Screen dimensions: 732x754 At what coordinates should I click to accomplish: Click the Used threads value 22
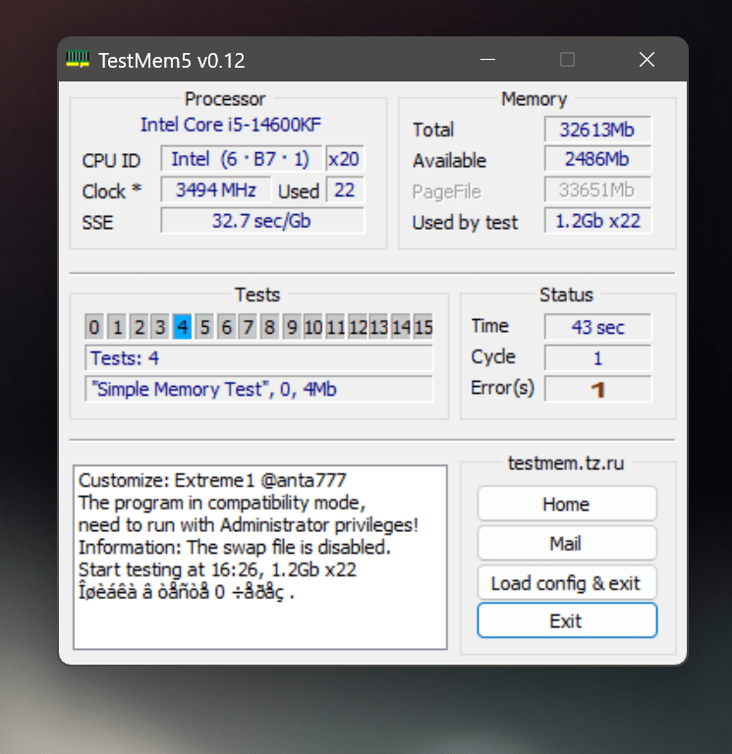tap(344, 189)
